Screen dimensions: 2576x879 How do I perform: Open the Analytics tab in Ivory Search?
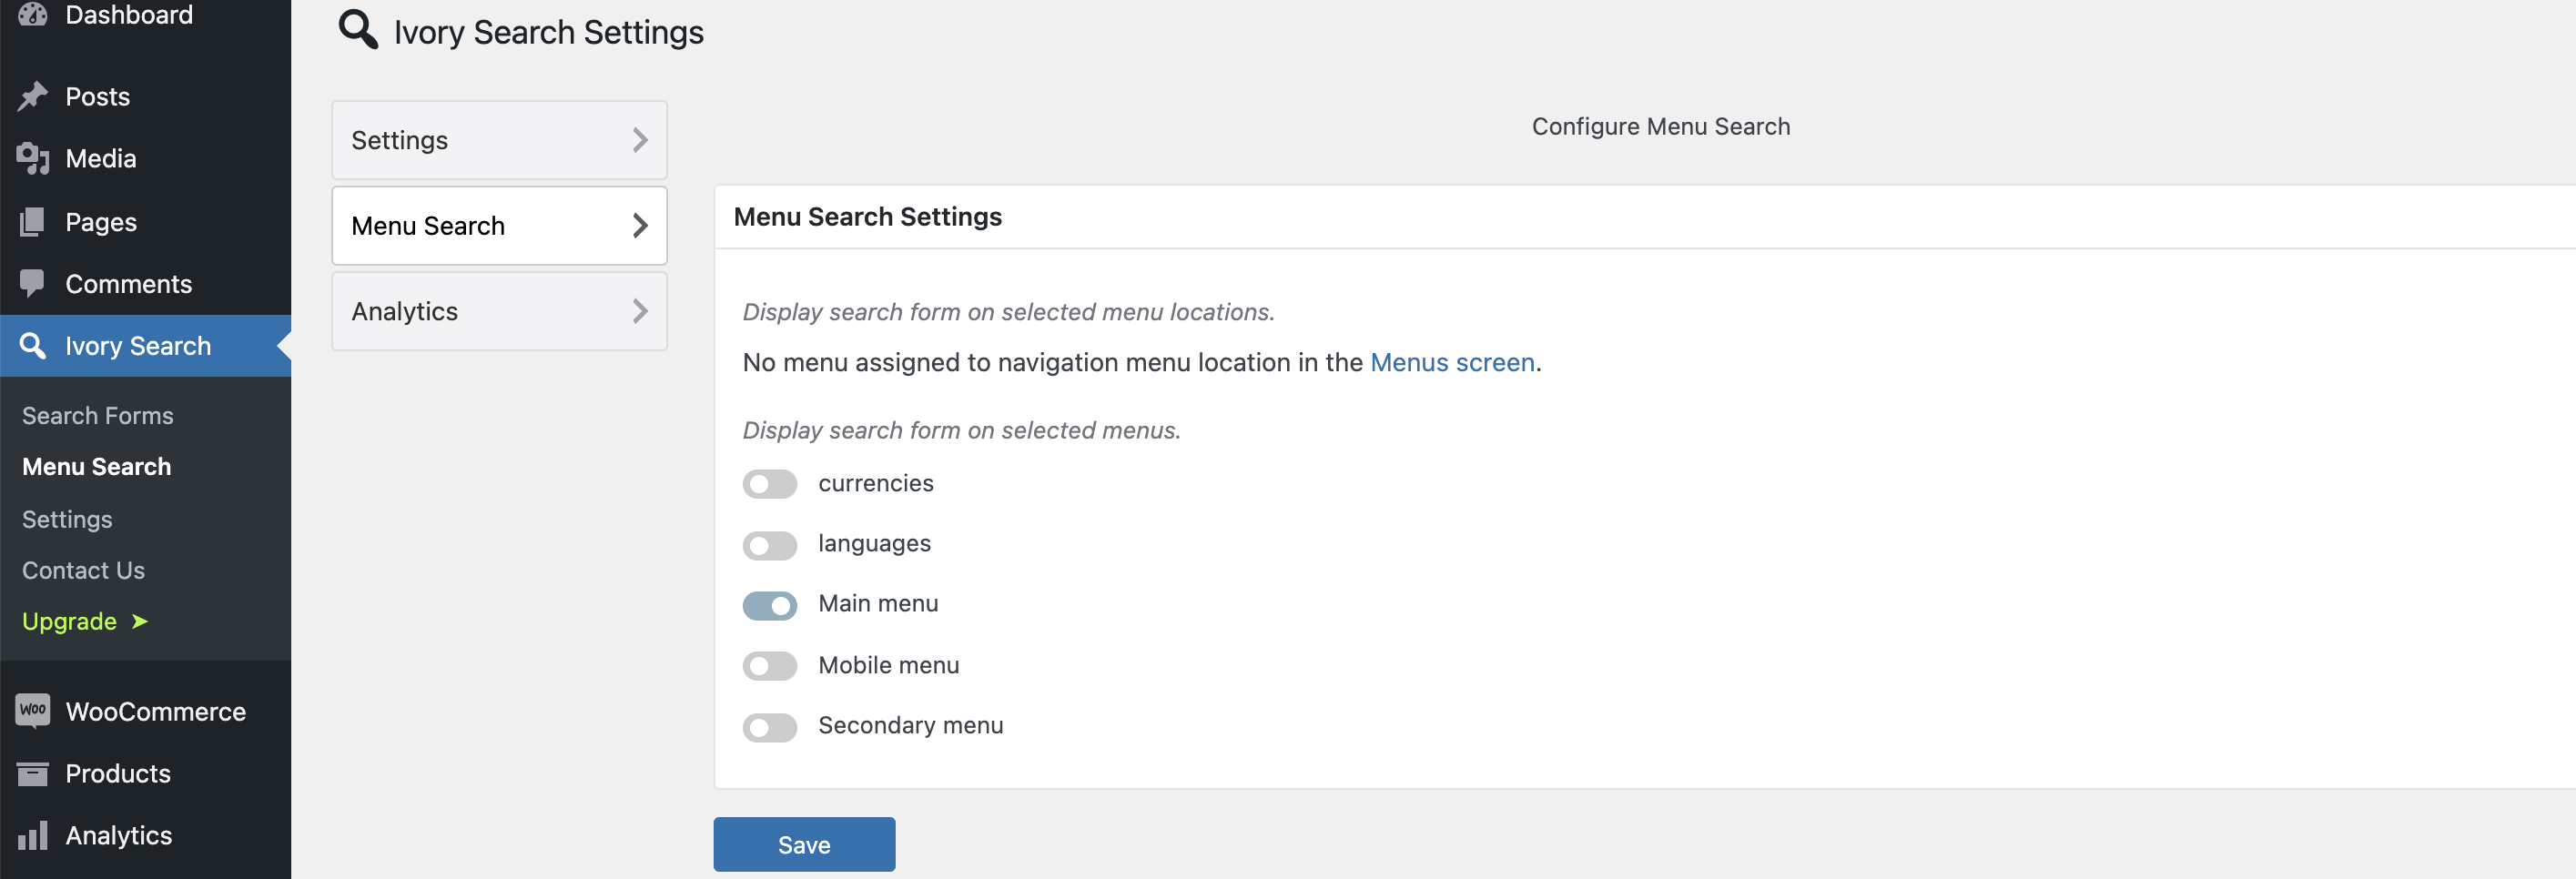[x=499, y=311]
